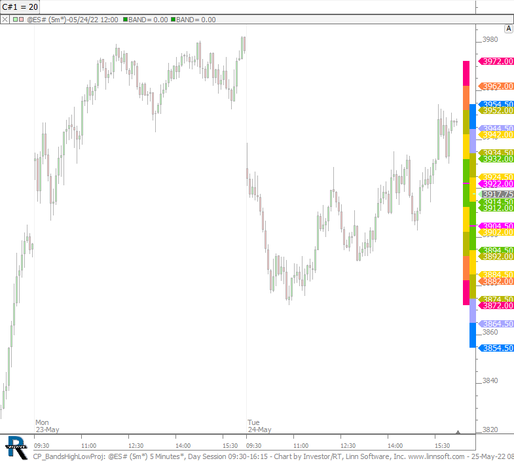The width and height of the screenshot is (514, 461).
Task: Click the bottom blue band segment near 3854.50
Action: tap(473, 335)
